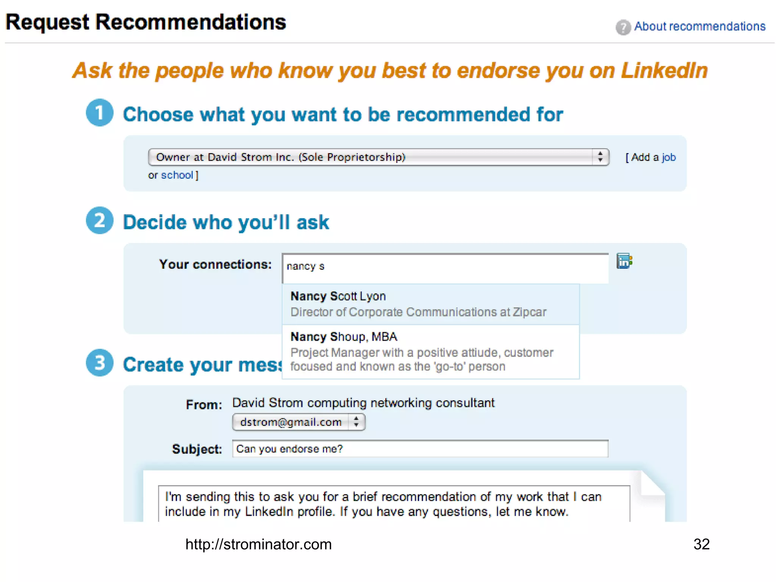Open the About recommendations link

pyautogui.click(x=699, y=26)
